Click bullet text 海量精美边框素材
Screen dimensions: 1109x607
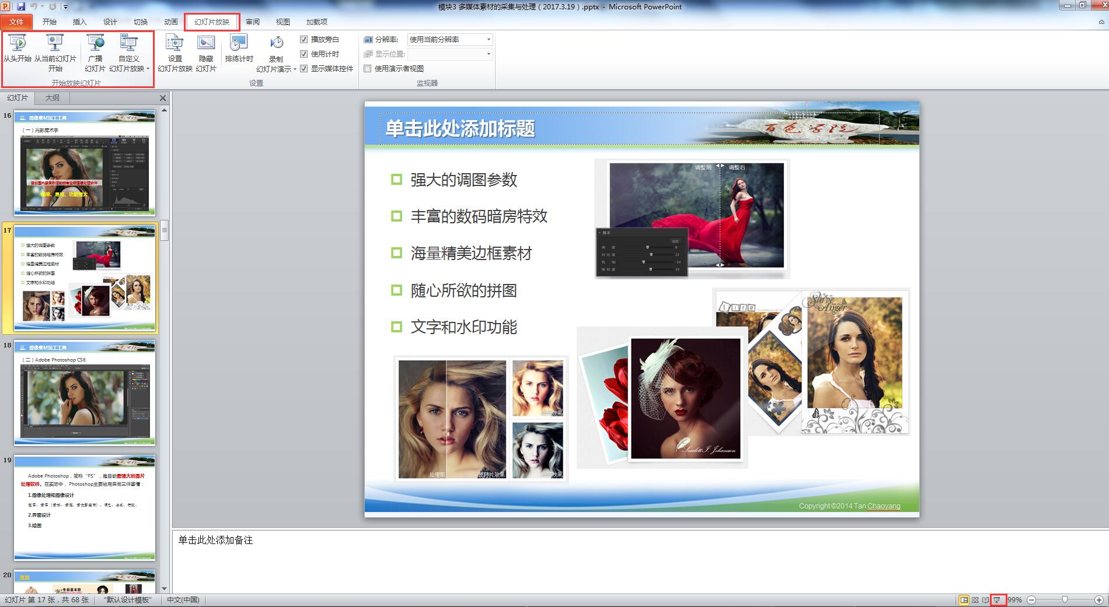click(x=471, y=253)
